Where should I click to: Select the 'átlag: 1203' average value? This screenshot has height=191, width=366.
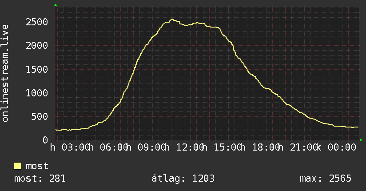click(x=183, y=179)
